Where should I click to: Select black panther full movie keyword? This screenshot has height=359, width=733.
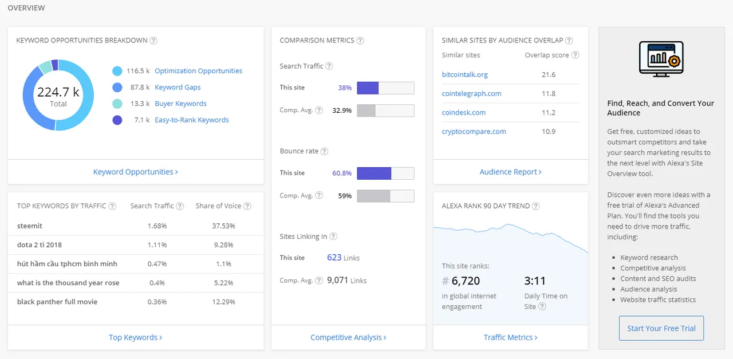pos(57,302)
